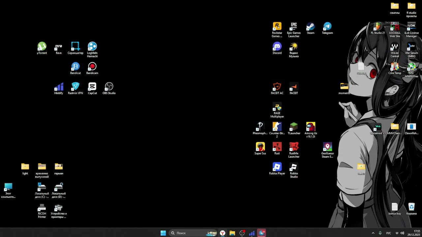Screen dimensions: 422x237
Task: Switch the РУС input language
Action: click(x=389, y=233)
